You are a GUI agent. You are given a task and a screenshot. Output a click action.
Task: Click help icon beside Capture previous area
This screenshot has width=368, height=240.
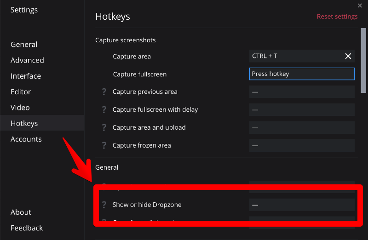104,92
